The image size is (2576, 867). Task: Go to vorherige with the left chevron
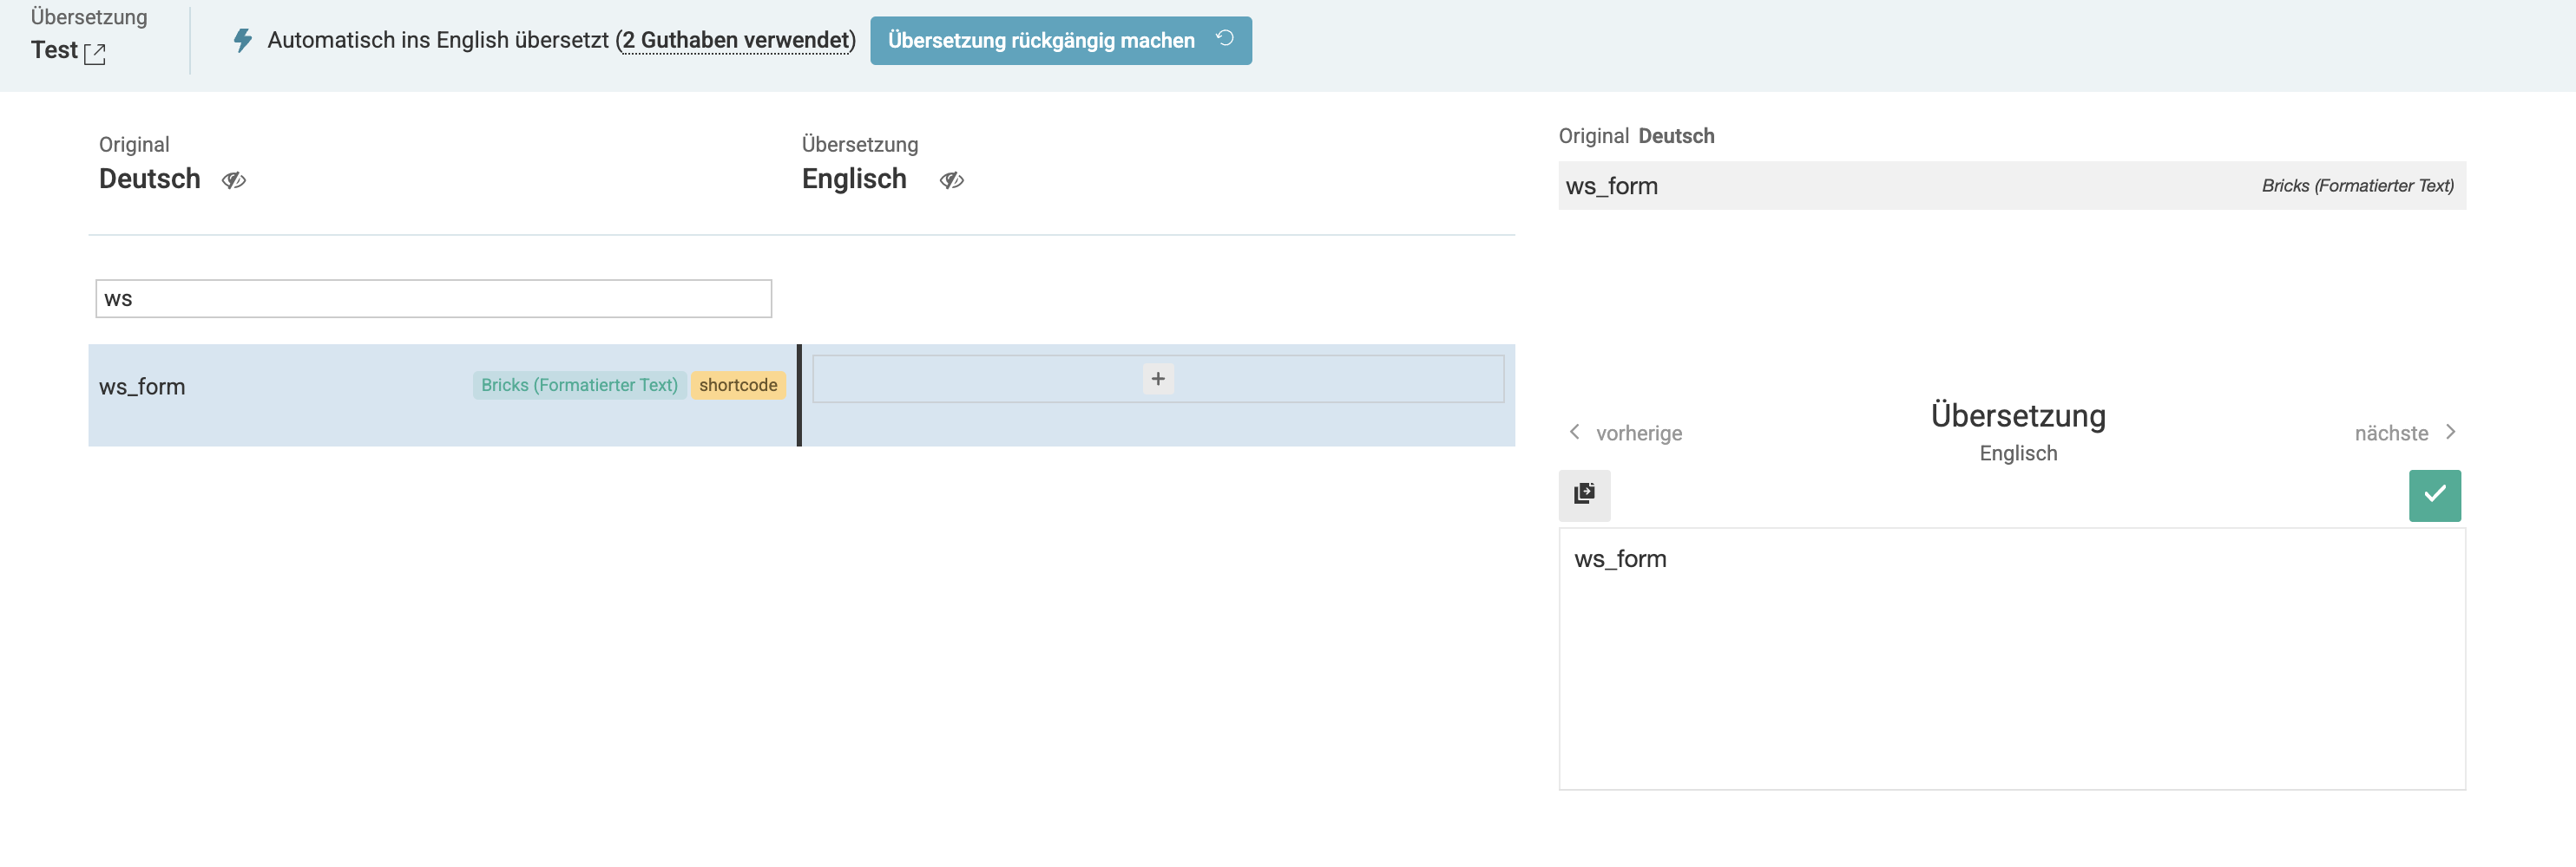click(x=1574, y=432)
